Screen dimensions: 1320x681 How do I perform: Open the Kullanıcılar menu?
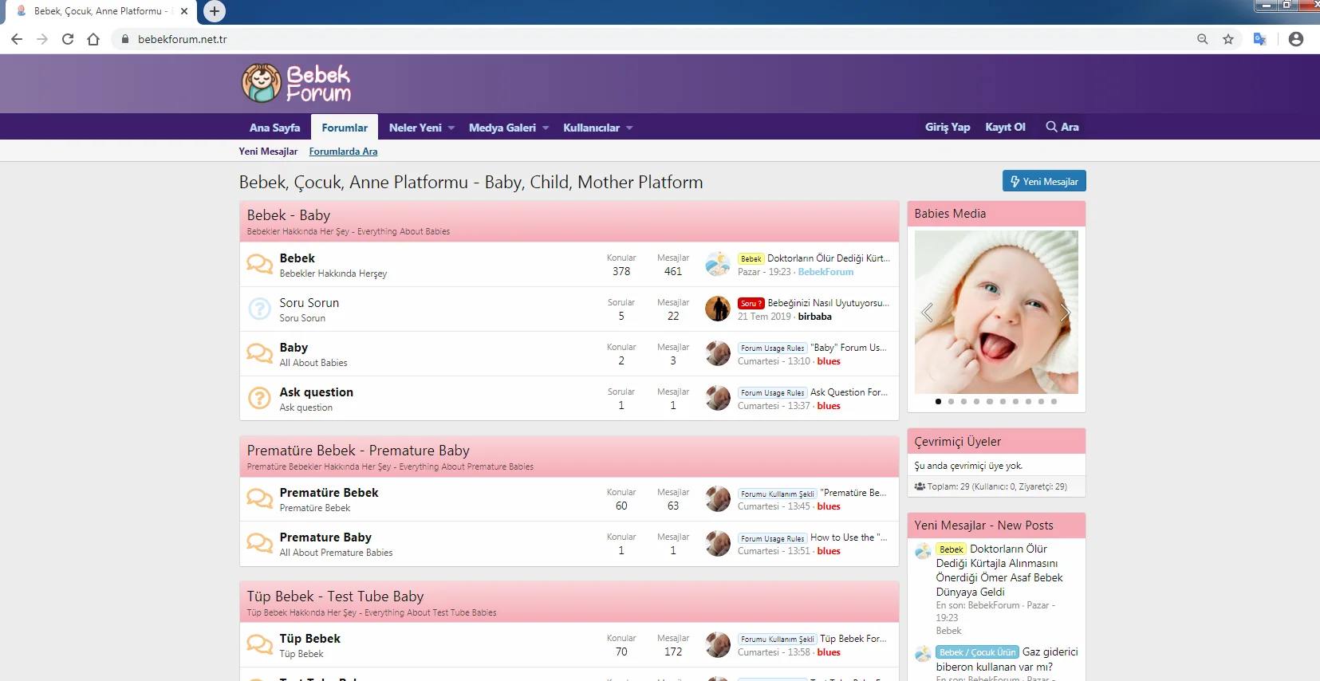click(591, 128)
